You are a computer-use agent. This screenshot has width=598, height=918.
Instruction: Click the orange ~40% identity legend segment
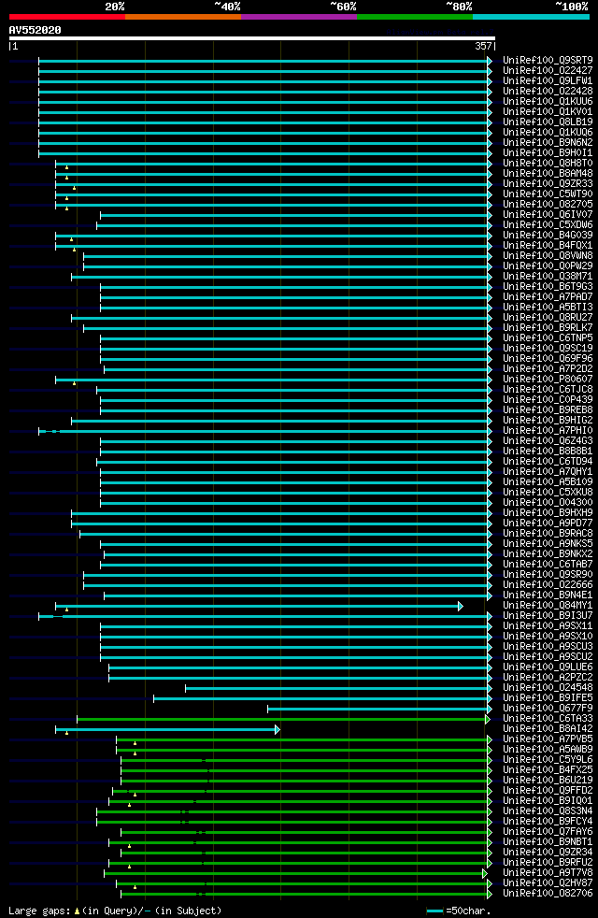pyautogui.click(x=183, y=17)
